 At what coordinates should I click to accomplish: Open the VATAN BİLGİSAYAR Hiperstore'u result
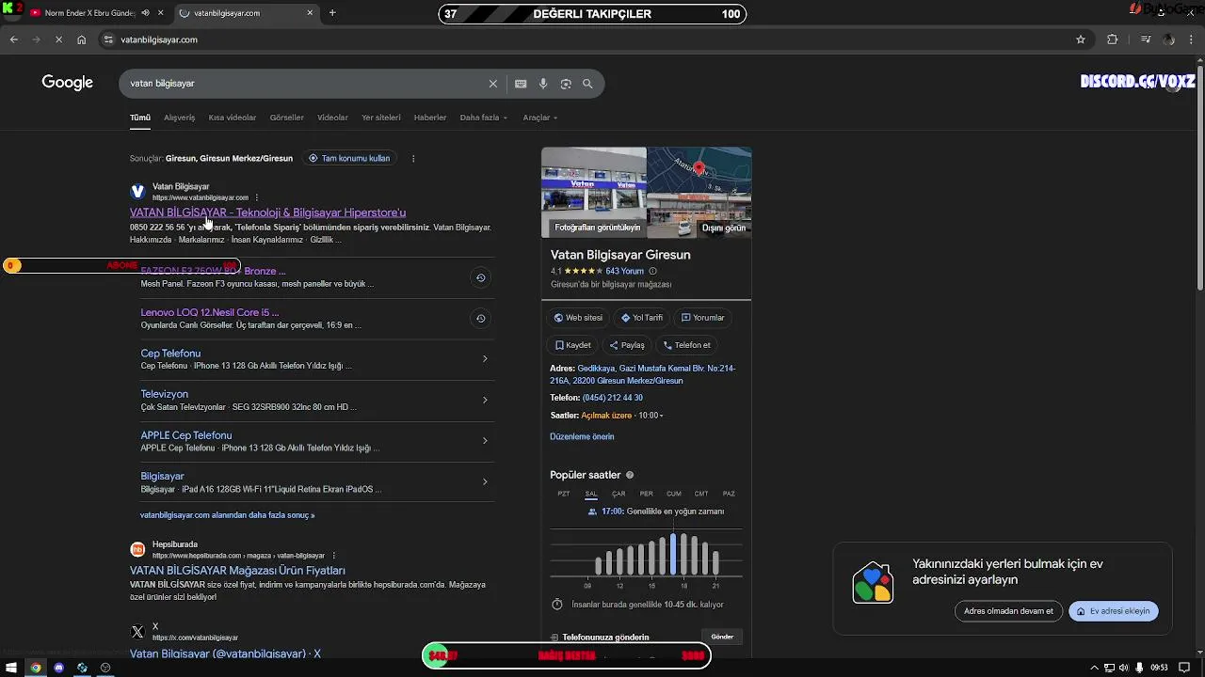[267, 213]
